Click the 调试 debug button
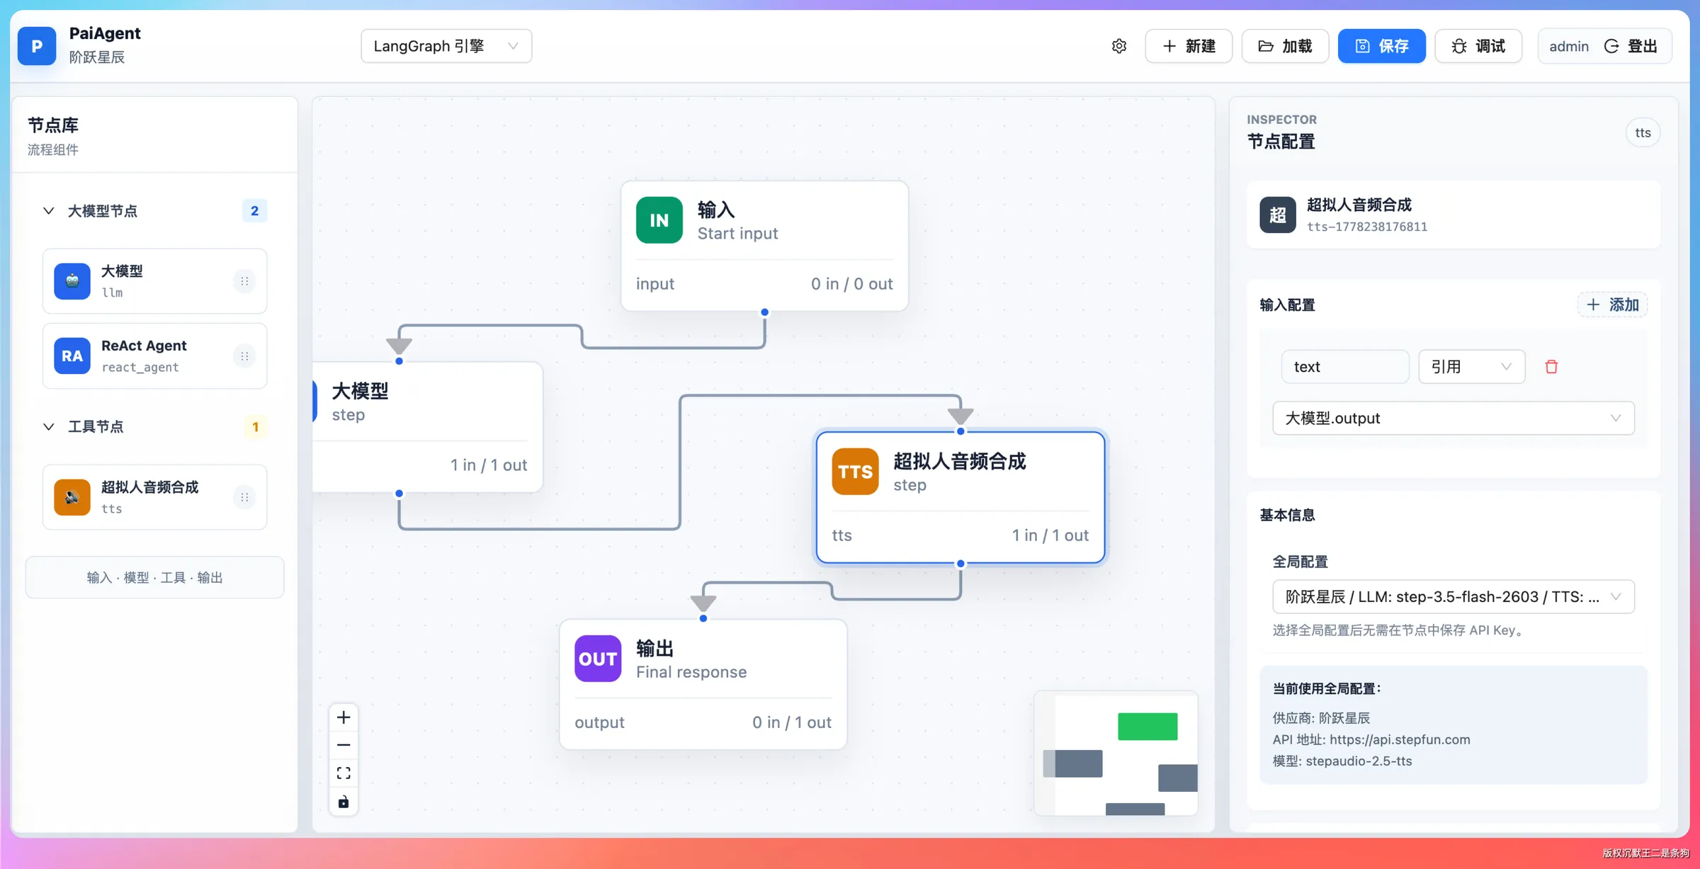This screenshot has width=1700, height=869. pos(1478,46)
